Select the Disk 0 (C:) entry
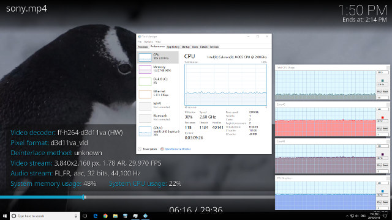392x220 pixels. [158, 81]
